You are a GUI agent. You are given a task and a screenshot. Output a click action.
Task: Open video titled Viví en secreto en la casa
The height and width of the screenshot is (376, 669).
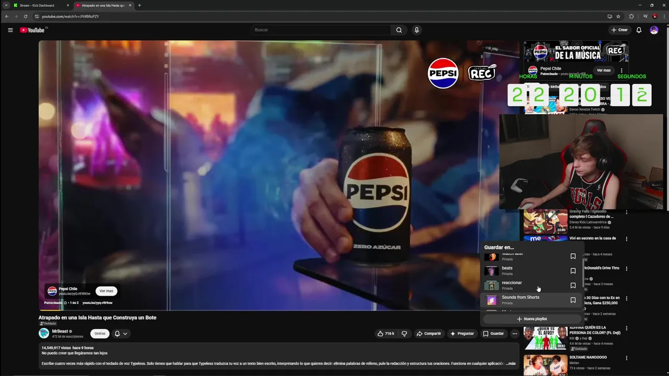(593, 238)
